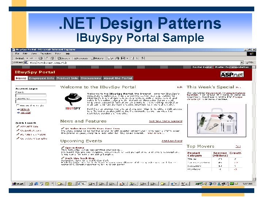Click the Forward arrow in the browser toolbar
The image size is (263, 197).
(31, 58)
